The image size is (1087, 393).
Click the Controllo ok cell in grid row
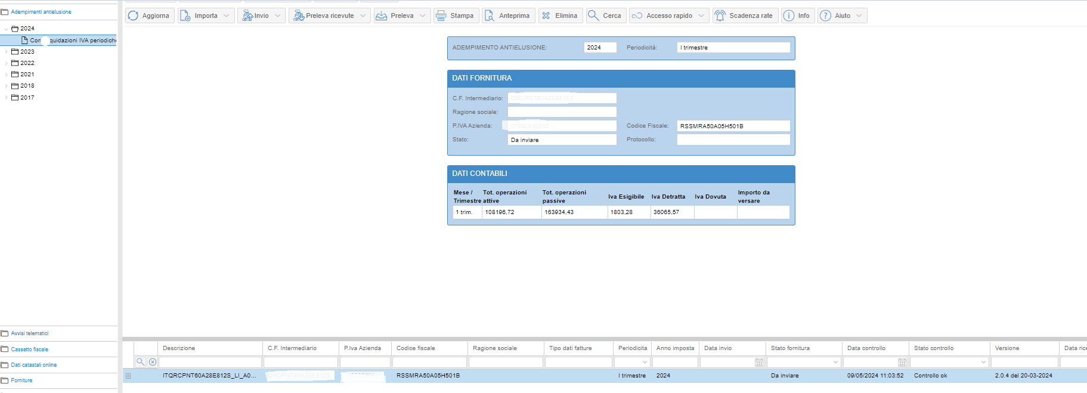930,376
